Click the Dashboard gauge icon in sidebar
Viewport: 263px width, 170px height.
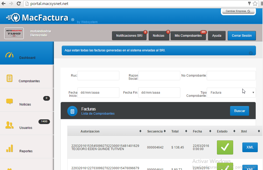9,55
